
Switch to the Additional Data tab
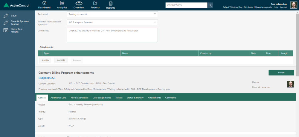click(58, 98)
